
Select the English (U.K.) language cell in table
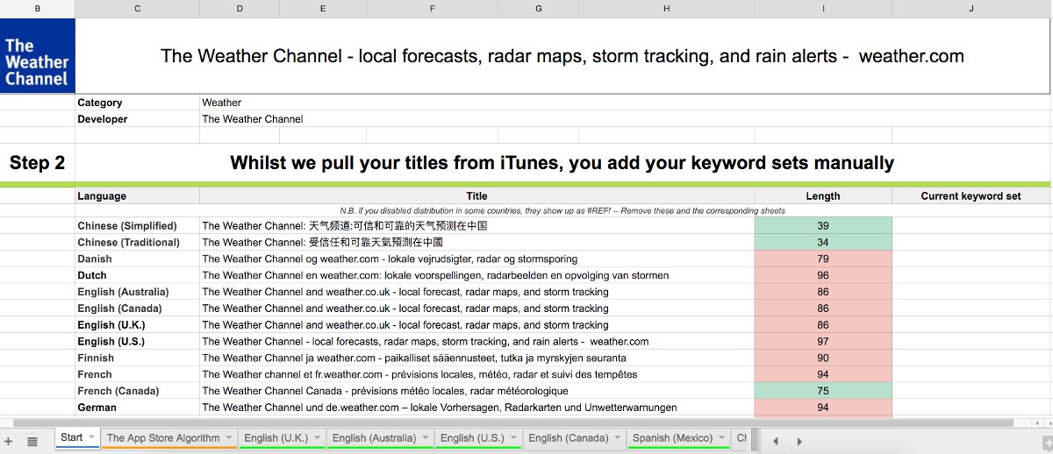click(137, 325)
